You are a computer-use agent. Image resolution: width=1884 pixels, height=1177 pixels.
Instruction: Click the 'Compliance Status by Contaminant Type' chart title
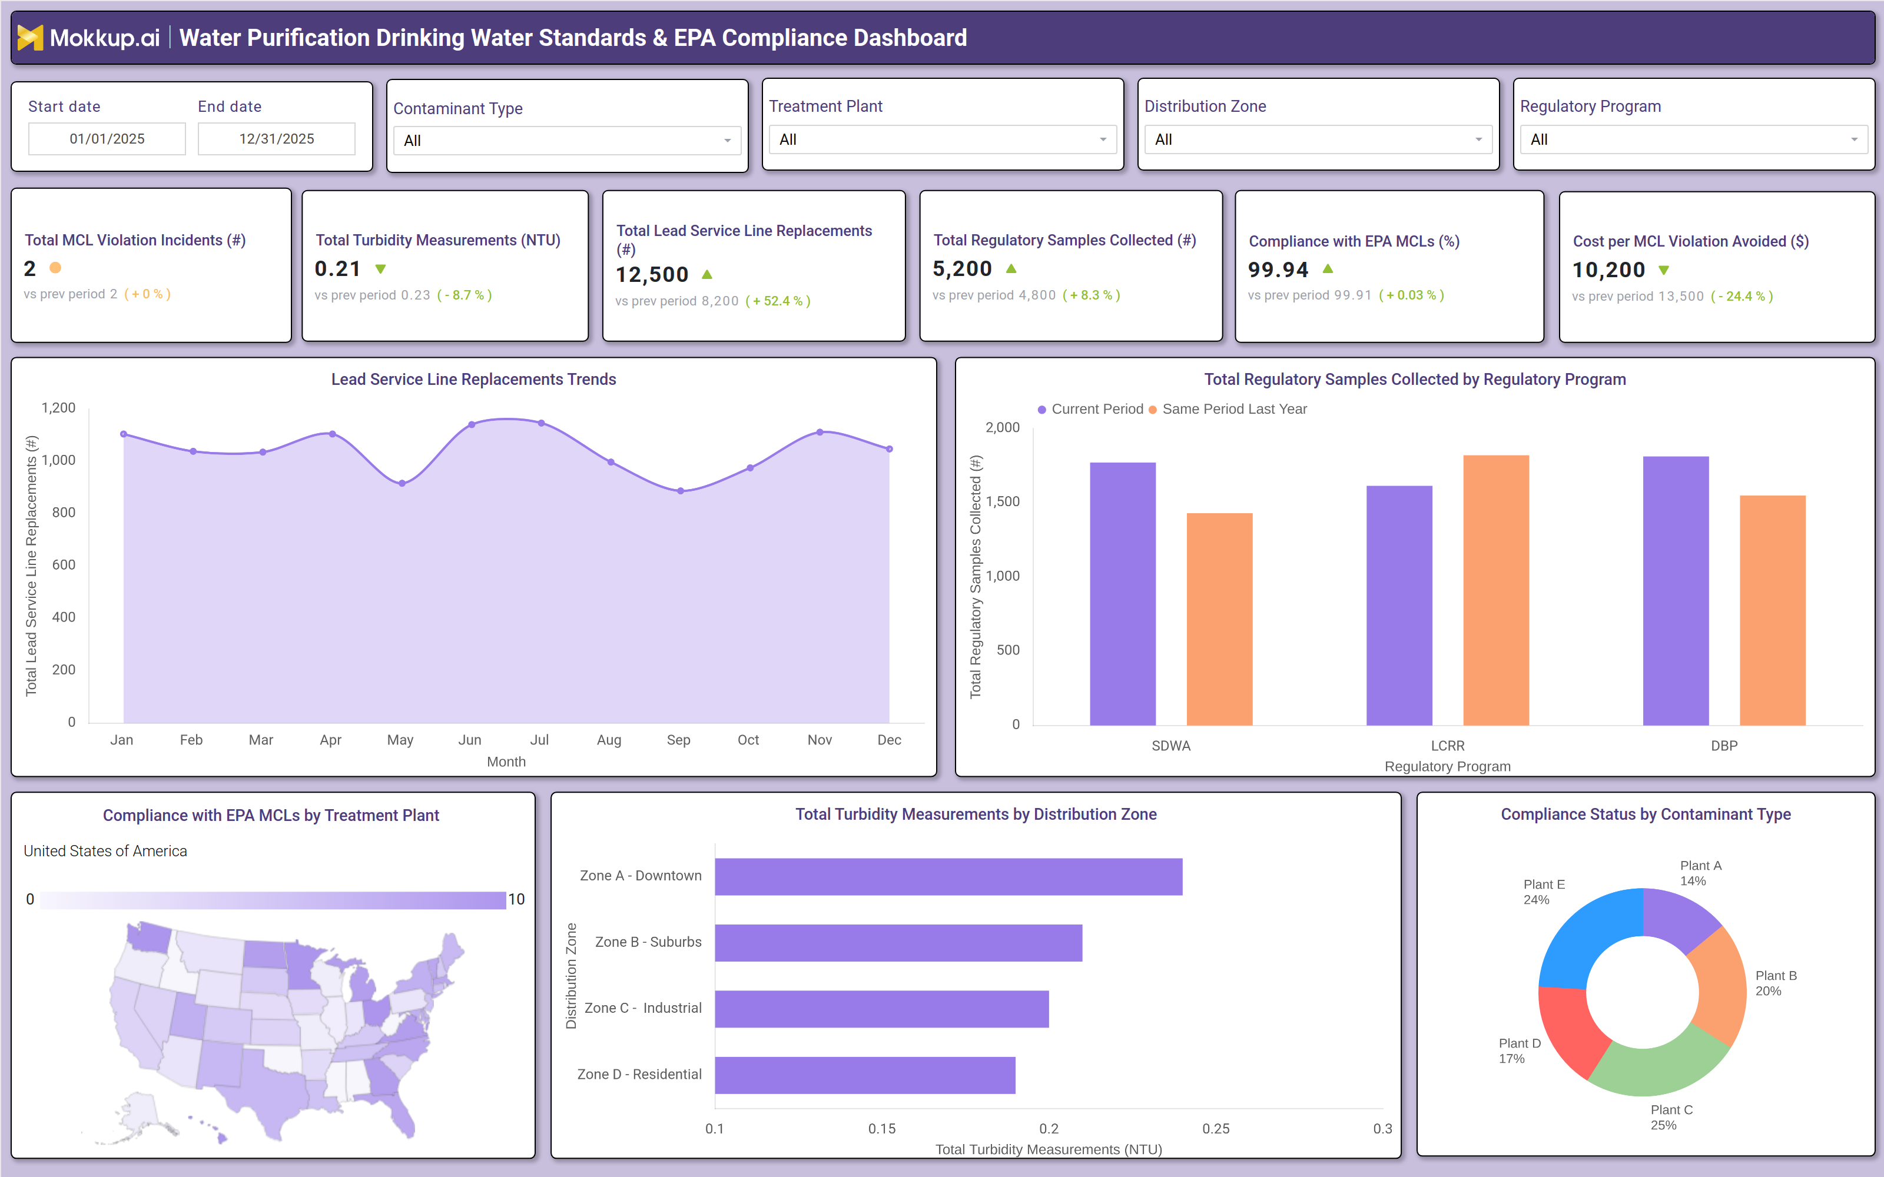click(1646, 814)
